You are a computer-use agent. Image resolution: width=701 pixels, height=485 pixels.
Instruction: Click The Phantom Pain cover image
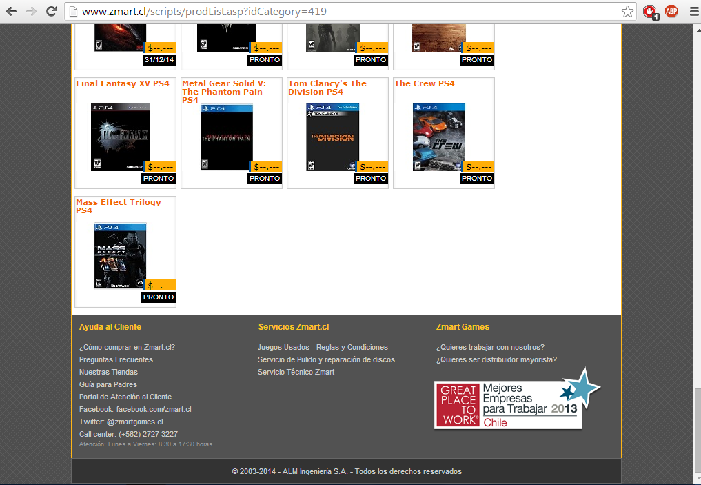click(x=227, y=137)
